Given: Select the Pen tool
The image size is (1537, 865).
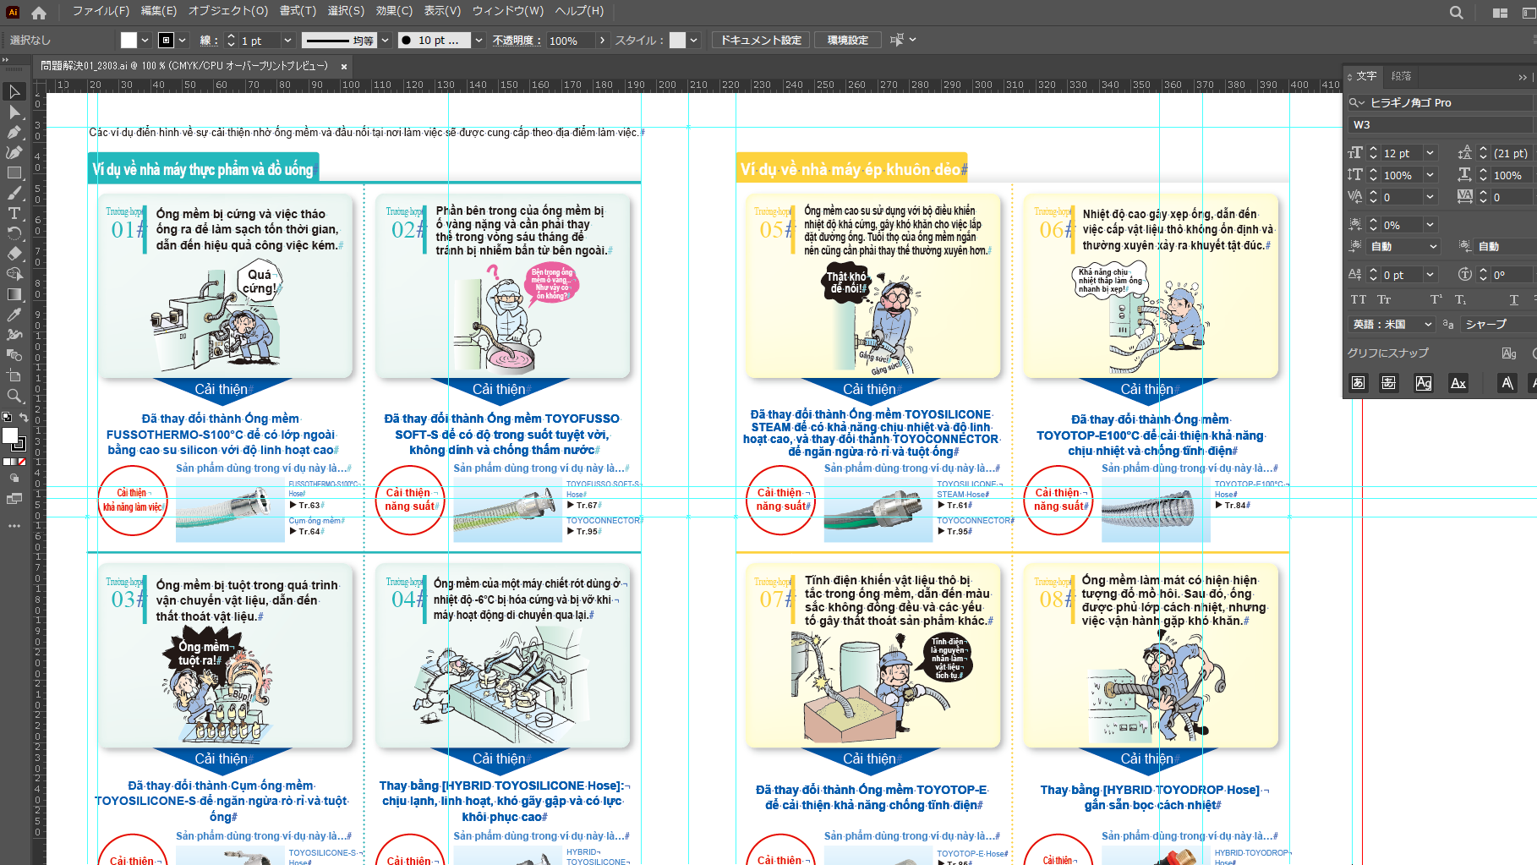Looking at the screenshot, I should tap(14, 132).
